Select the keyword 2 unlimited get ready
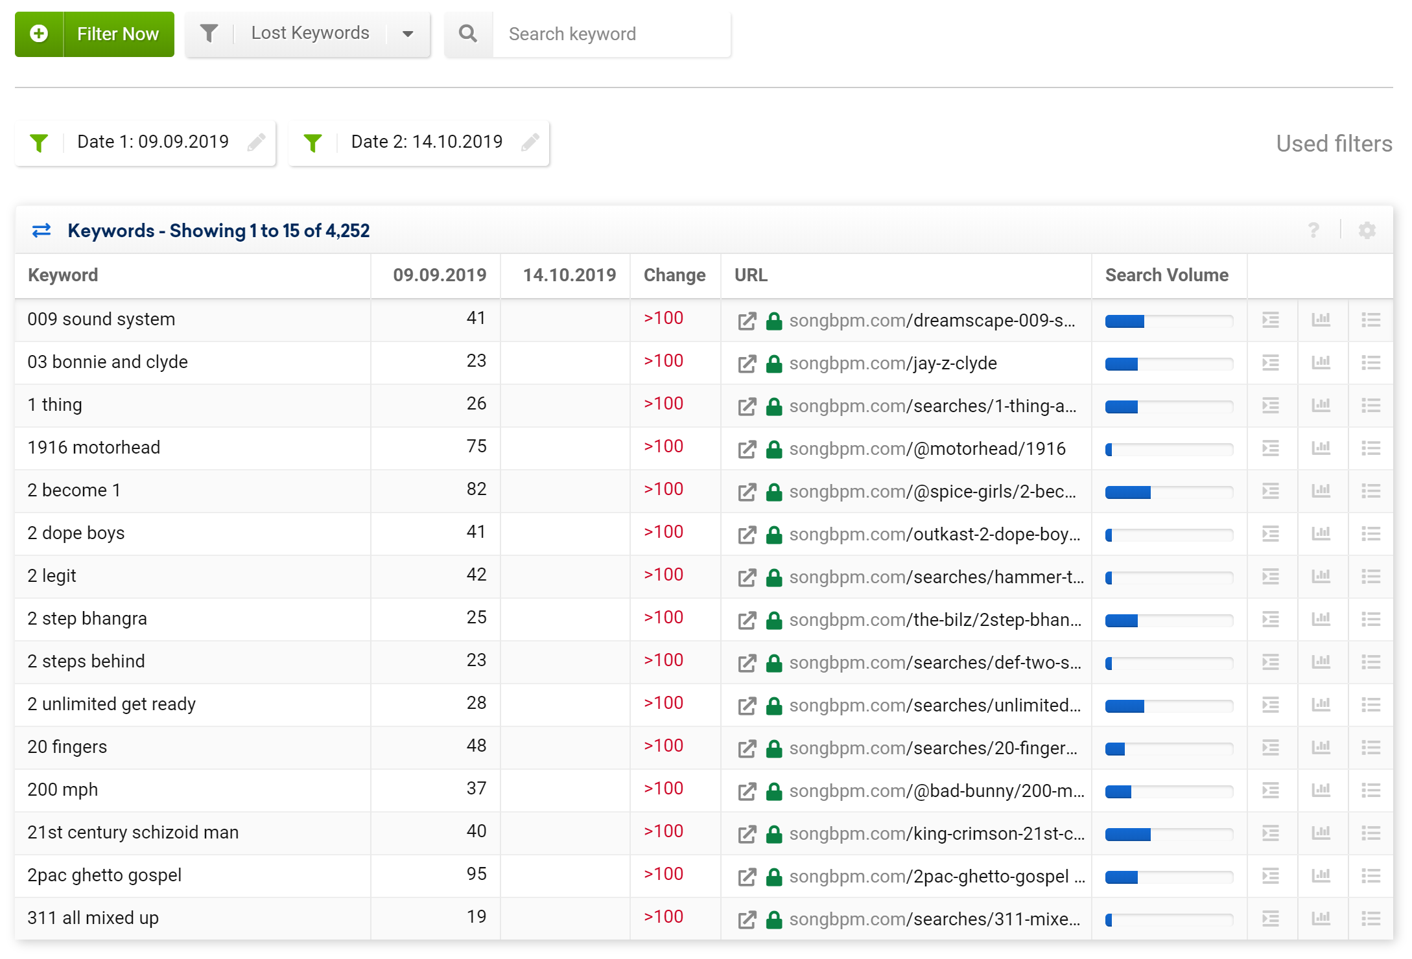1412x959 pixels. [x=112, y=704]
